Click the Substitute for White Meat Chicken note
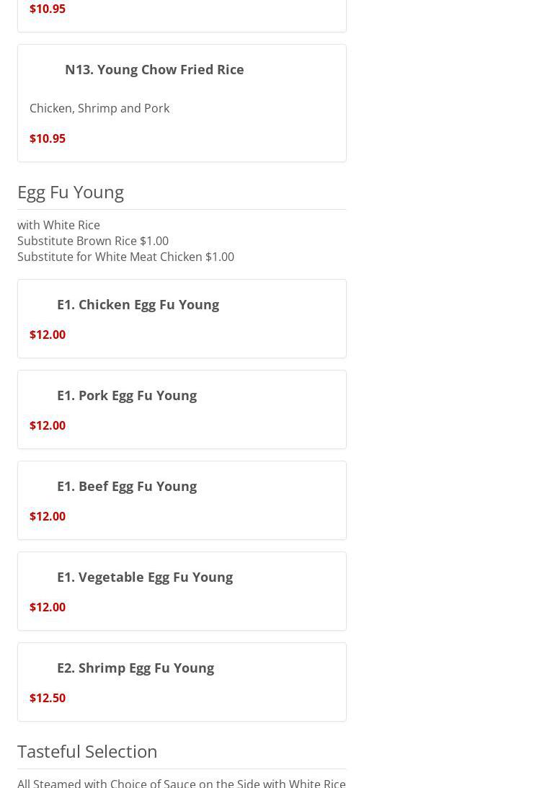This screenshot has height=788, width=555. pyautogui.click(x=125, y=257)
